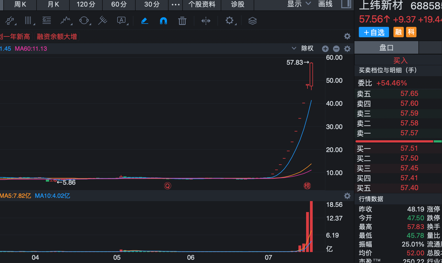The height and width of the screenshot is (263, 442).
Task: Zoom out chart with minus icon
Action: [x=336, y=49]
